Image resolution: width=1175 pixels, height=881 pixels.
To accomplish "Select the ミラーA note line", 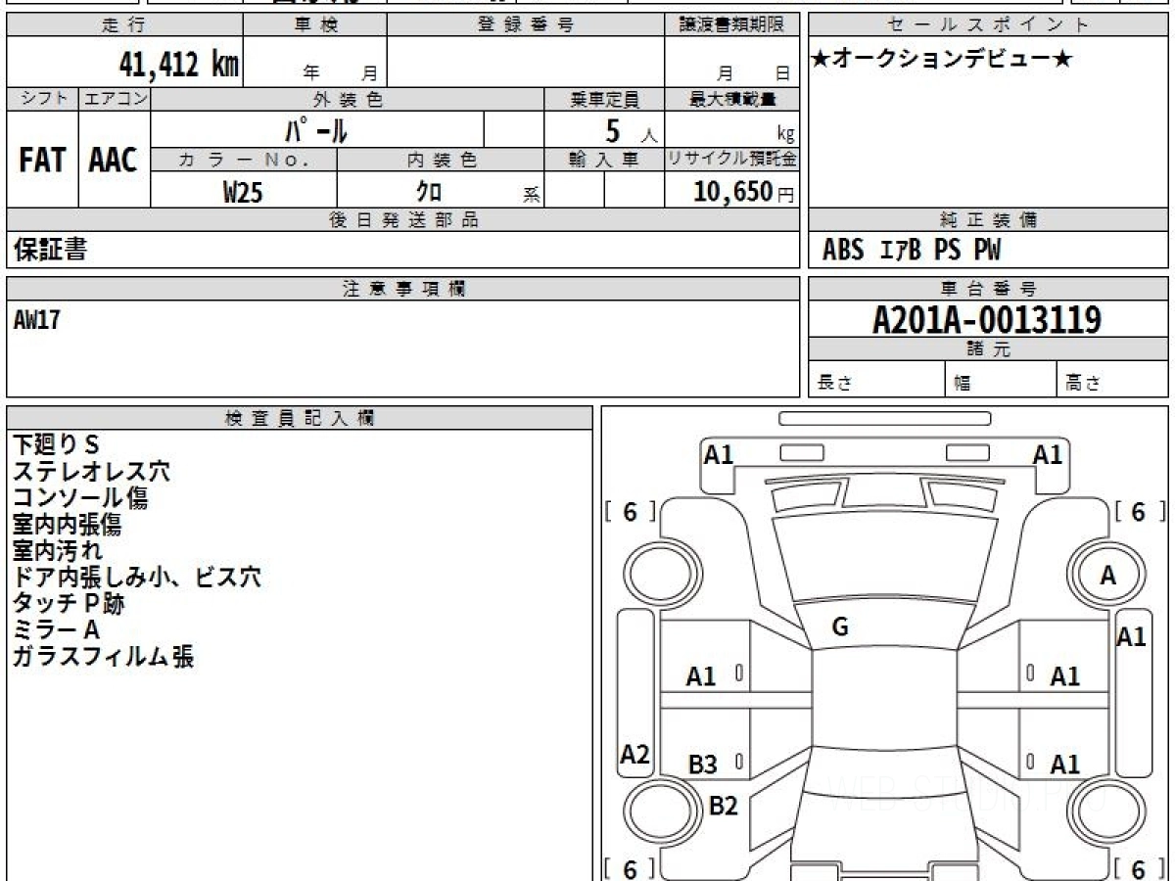I will pos(56,629).
